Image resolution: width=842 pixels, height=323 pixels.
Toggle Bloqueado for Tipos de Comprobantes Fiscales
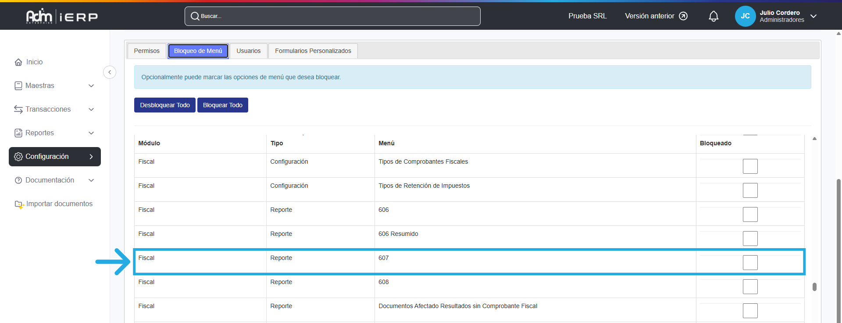pos(750,166)
